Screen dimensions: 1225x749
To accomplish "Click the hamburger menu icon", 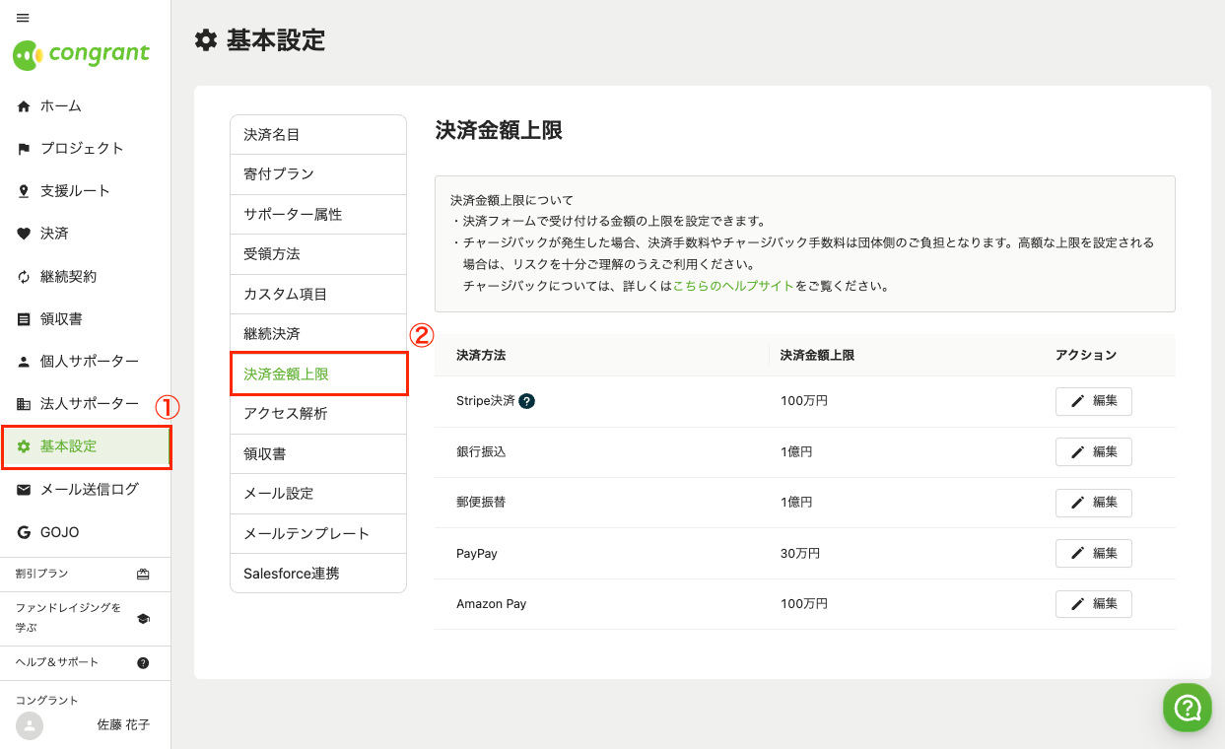I will (x=23, y=18).
